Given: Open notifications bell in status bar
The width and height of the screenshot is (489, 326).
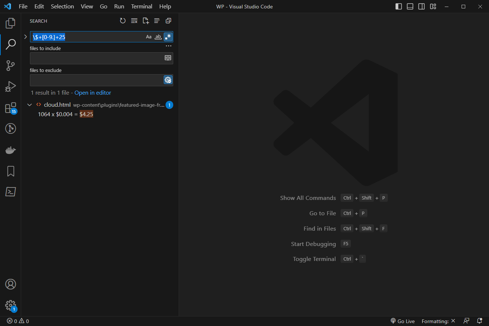Looking at the screenshot, I should pyautogui.click(x=479, y=321).
